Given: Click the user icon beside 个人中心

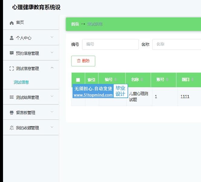Looking at the screenshot, I should pyautogui.click(x=11, y=38).
